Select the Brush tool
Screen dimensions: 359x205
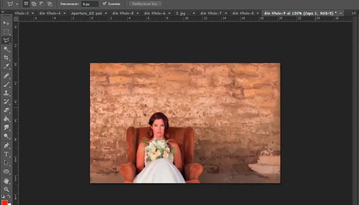pyautogui.click(x=6, y=84)
